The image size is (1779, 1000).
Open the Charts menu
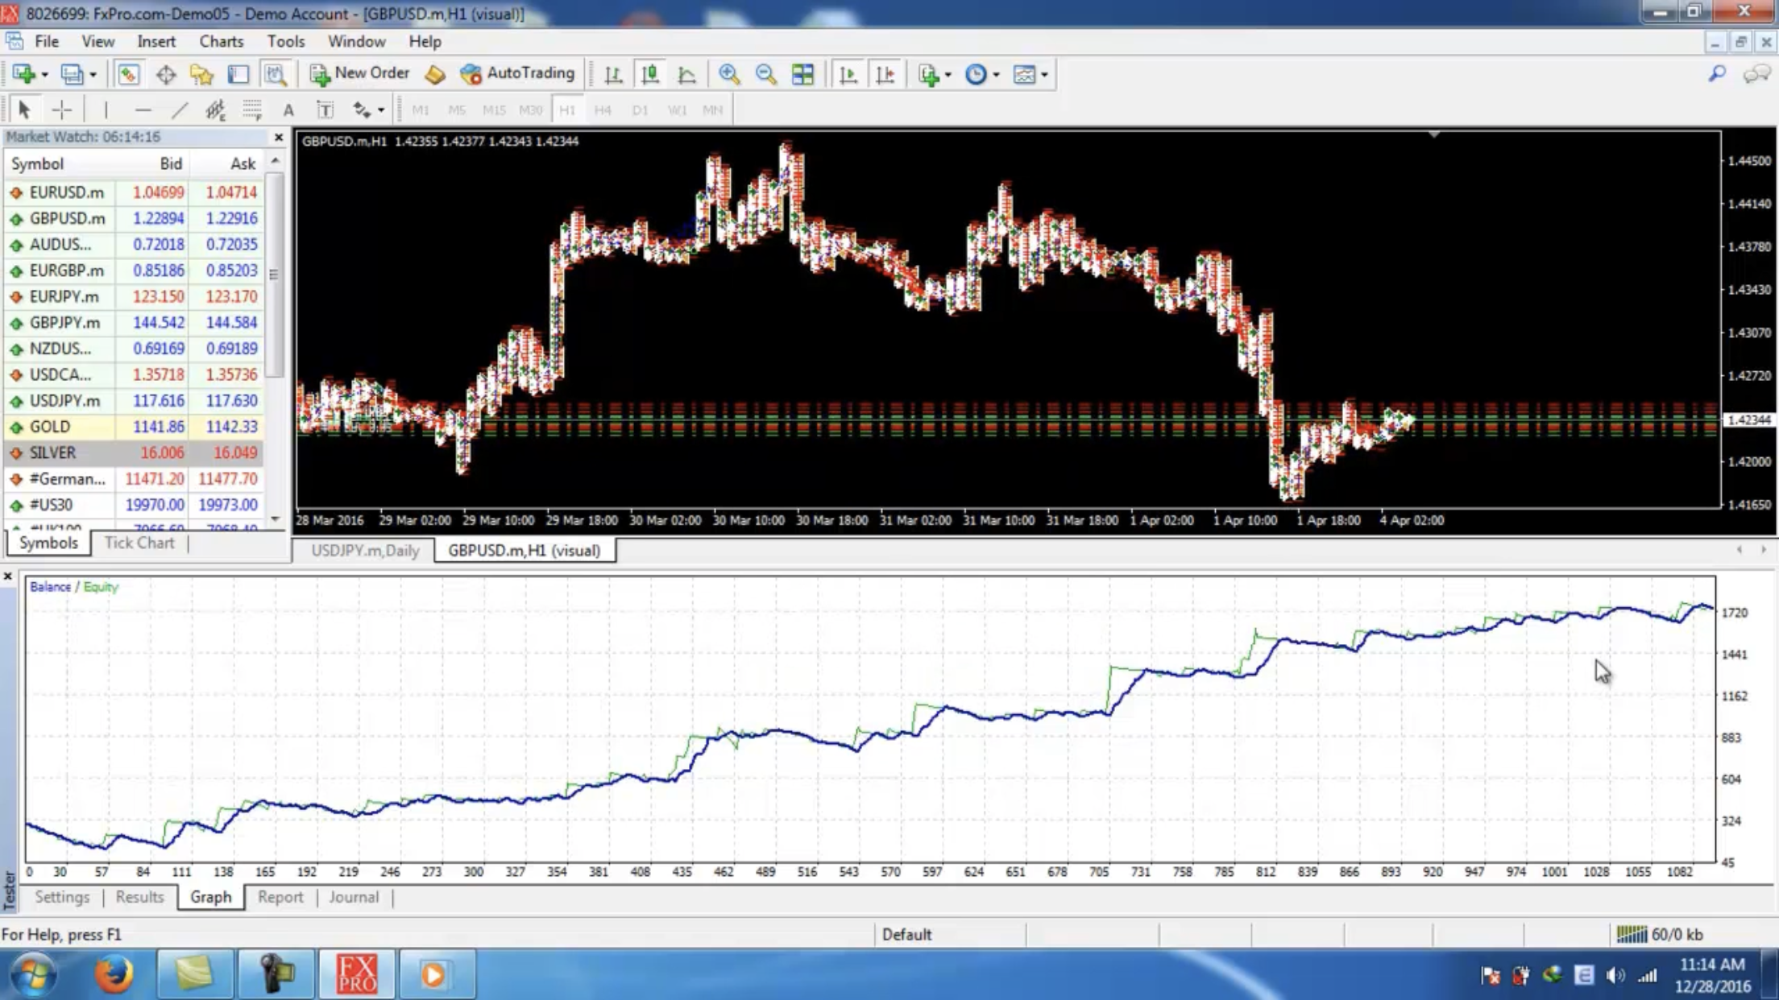tap(221, 41)
